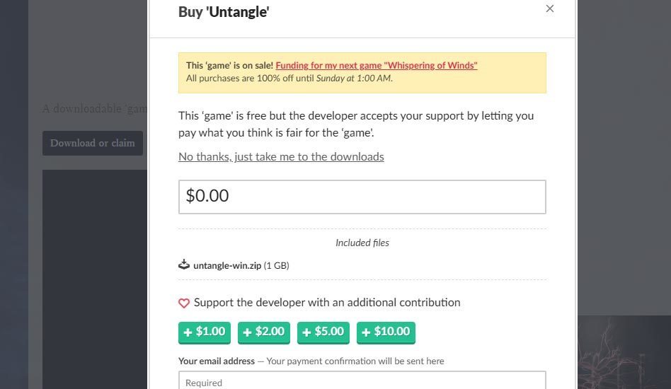Click the 'A downloadable game' background text
The width and height of the screenshot is (671, 389).
coord(95,109)
